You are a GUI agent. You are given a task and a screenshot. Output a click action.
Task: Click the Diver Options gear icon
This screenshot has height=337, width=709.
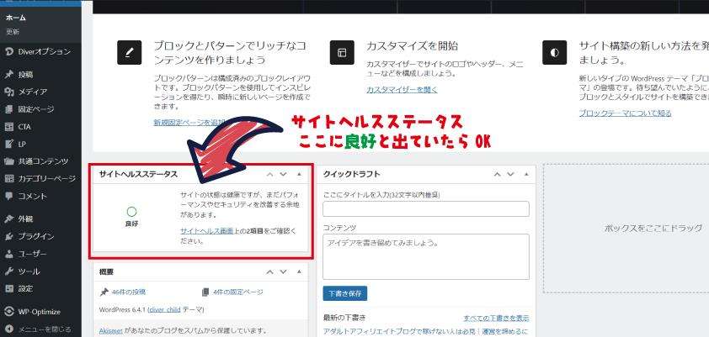coord(8,51)
